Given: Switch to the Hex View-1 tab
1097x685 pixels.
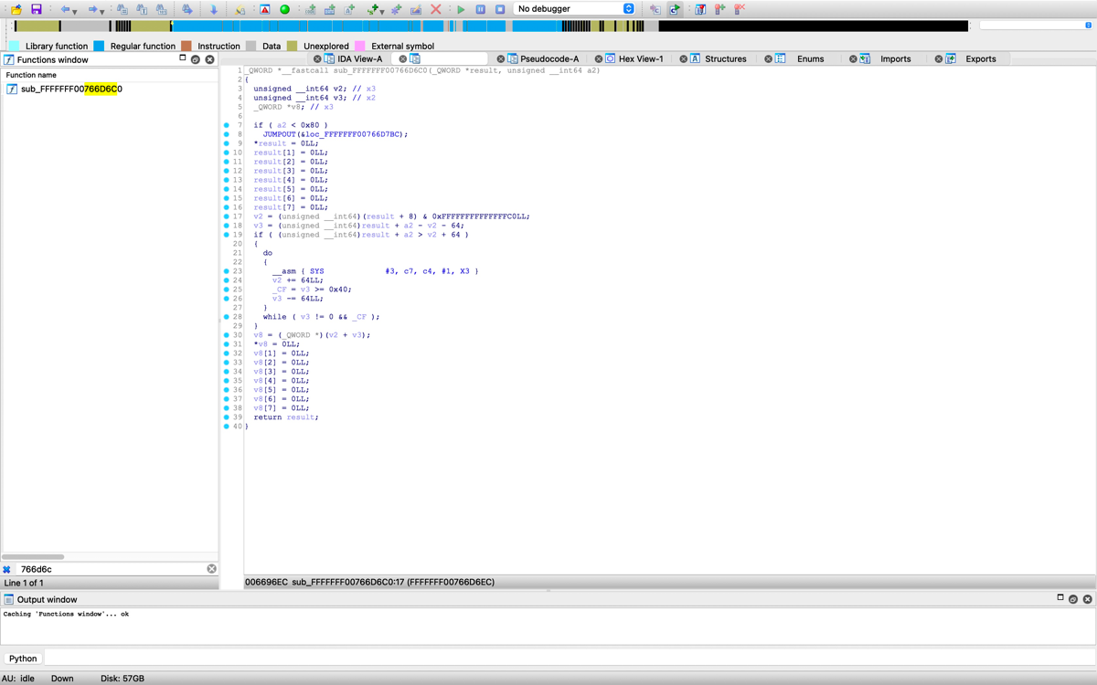Looking at the screenshot, I should tap(641, 58).
